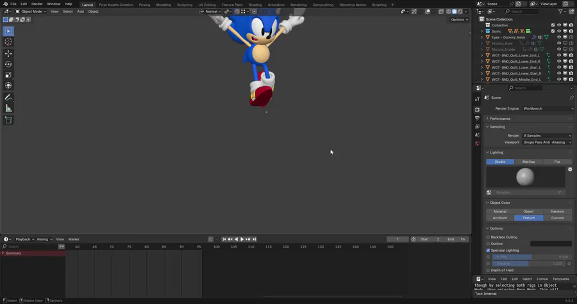Viewport: 577px width, 304px height.
Task: Select the Transform tool in the toolbar
Action: tap(8, 85)
